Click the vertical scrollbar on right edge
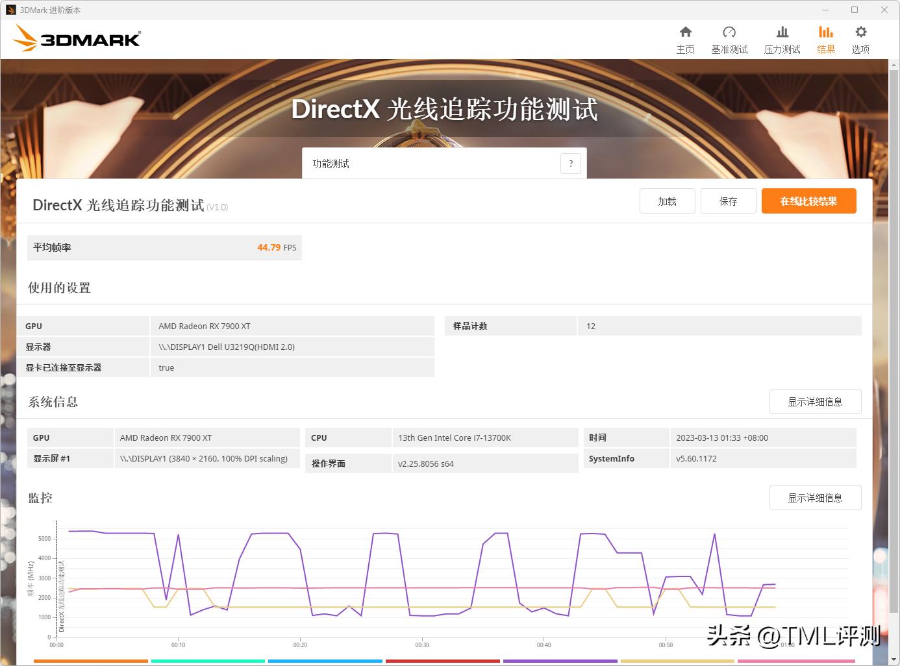This screenshot has height=666, width=900. 894,325
